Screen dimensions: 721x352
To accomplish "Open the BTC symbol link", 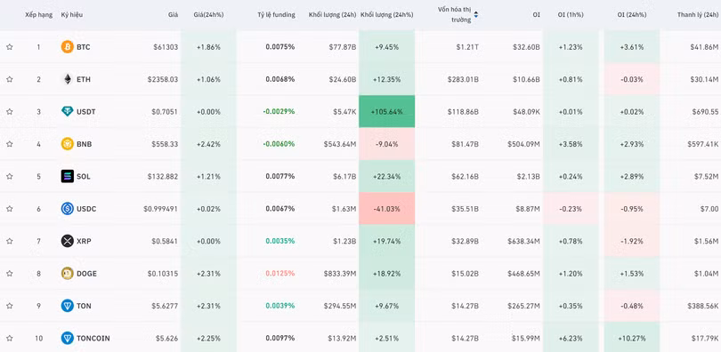I will pyautogui.click(x=84, y=47).
